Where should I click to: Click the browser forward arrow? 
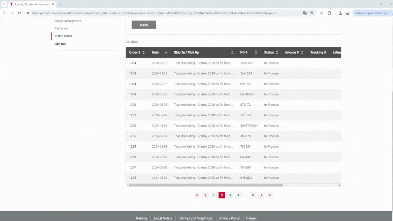pyautogui.click(x=12, y=13)
